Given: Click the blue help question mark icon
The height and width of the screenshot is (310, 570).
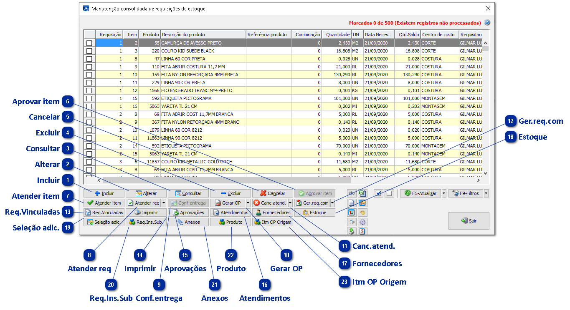Looking at the screenshot, I should point(487,23).
